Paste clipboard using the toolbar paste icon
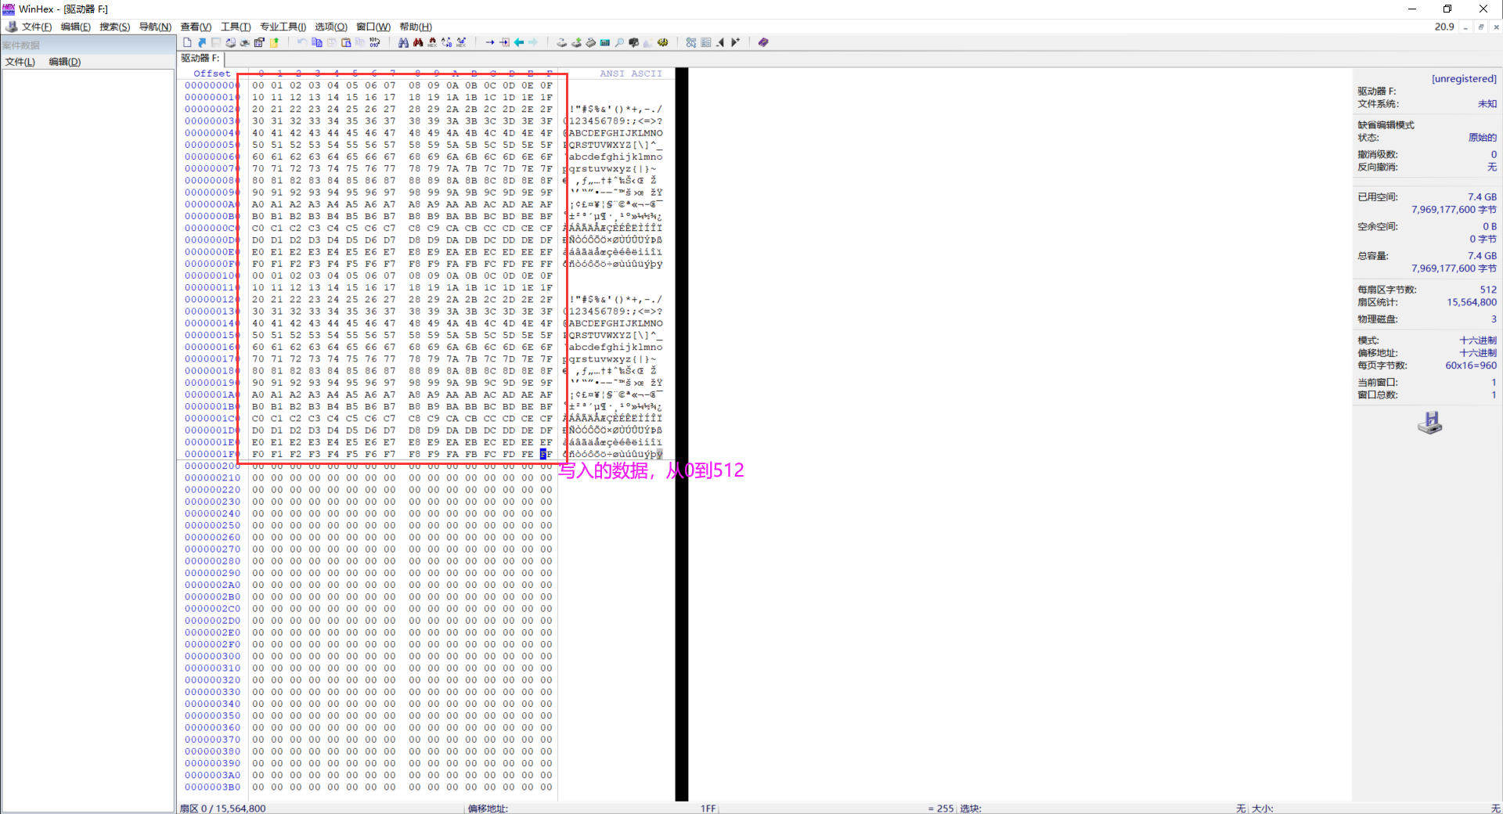 346,42
